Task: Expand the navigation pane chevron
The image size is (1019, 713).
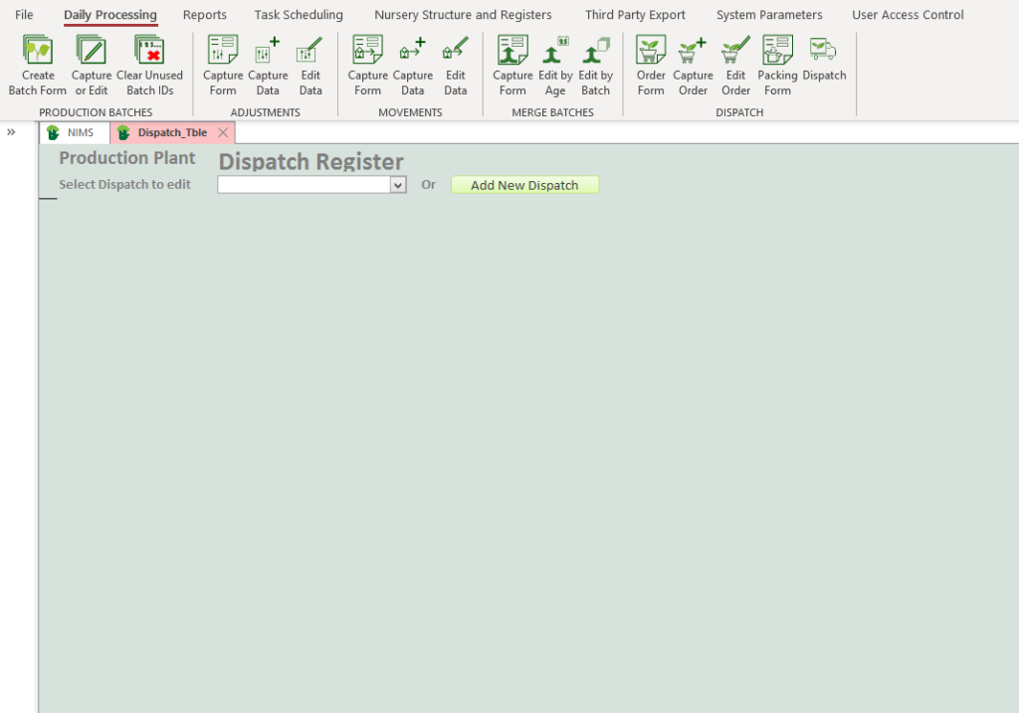Action: click(x=11, y=132)
